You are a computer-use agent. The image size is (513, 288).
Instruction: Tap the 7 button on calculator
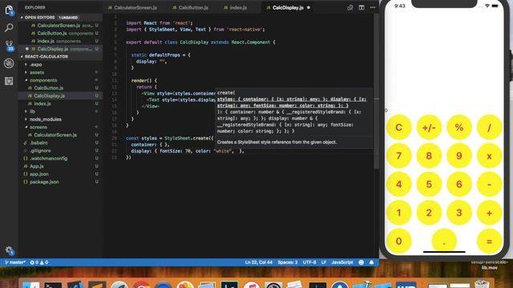pyautogui.click(x=398, y=156)
